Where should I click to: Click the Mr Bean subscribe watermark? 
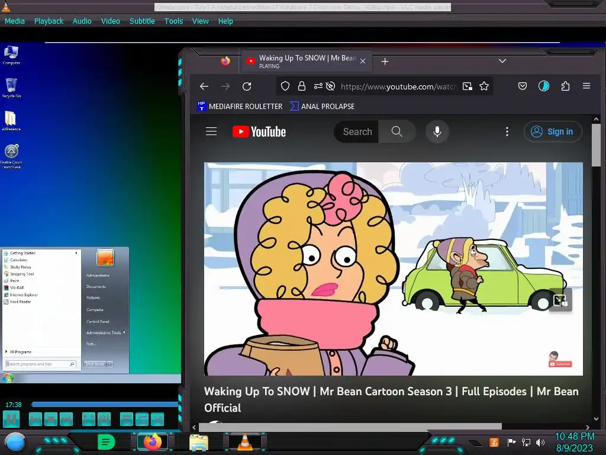click(x=560, y=360)
